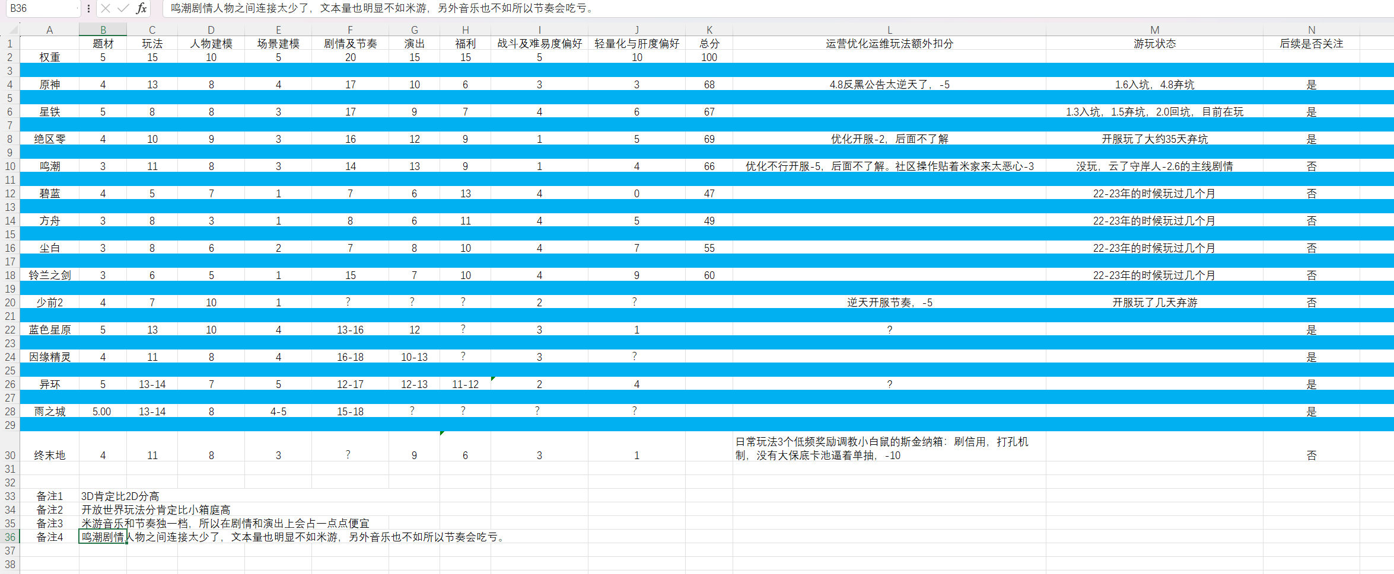
Task: Select row 2 header
Action: click(10, 57)
